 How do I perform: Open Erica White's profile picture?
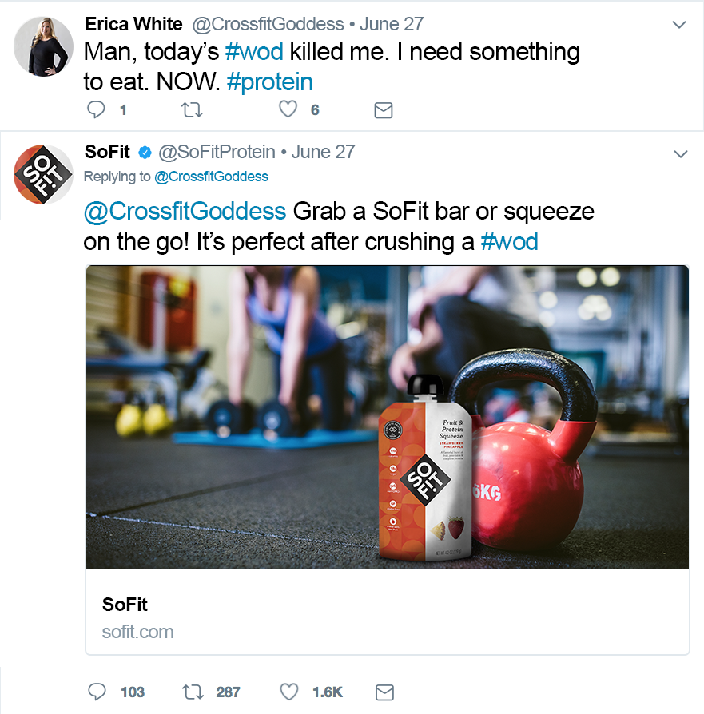[x=43, y=47]
